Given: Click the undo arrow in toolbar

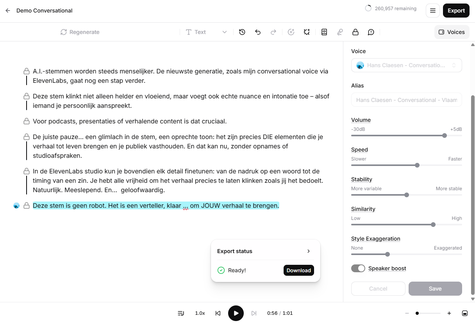Looking at the screenshot, I should tap(258, 32).
